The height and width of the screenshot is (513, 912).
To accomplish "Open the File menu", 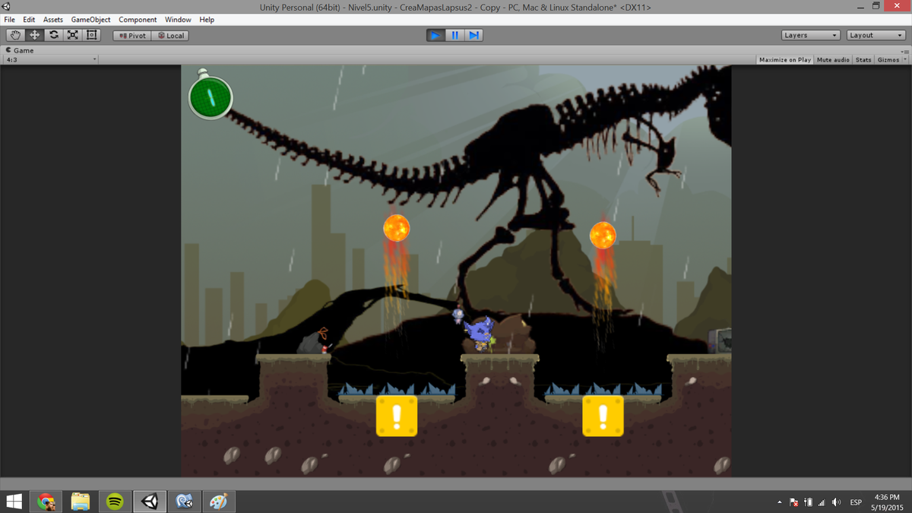I will tap(10, 19).
